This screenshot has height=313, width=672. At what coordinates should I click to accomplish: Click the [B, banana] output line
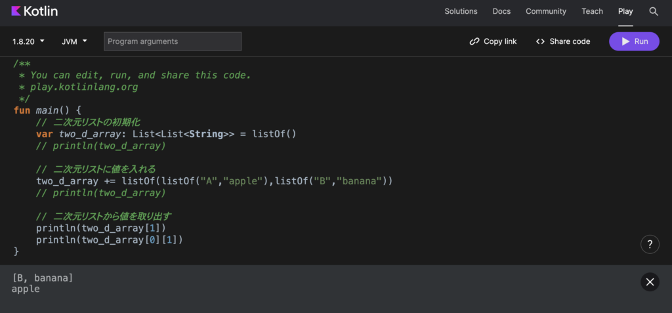click(x=43, y=278)
